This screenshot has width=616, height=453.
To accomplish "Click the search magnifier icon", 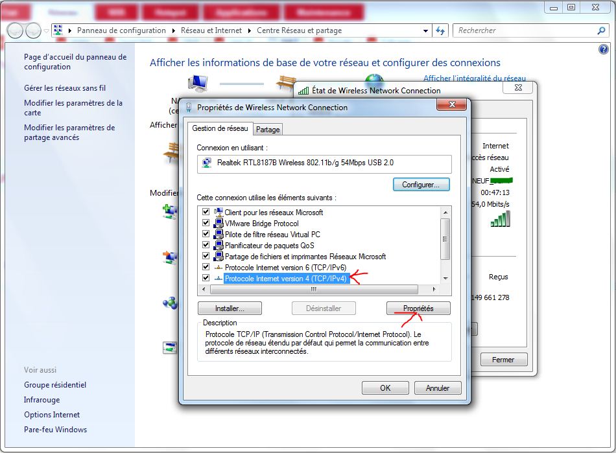I will click(x=601, y=30).
